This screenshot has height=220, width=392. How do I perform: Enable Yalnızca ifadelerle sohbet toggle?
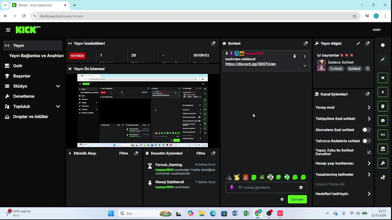366,141
